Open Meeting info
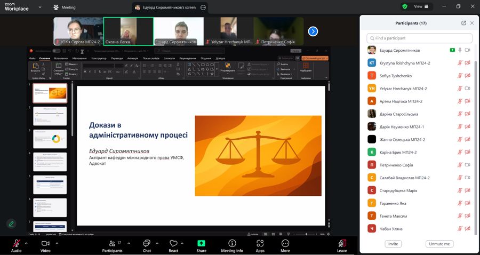This screenshot has height=255, width=480. tap(232, 245)
